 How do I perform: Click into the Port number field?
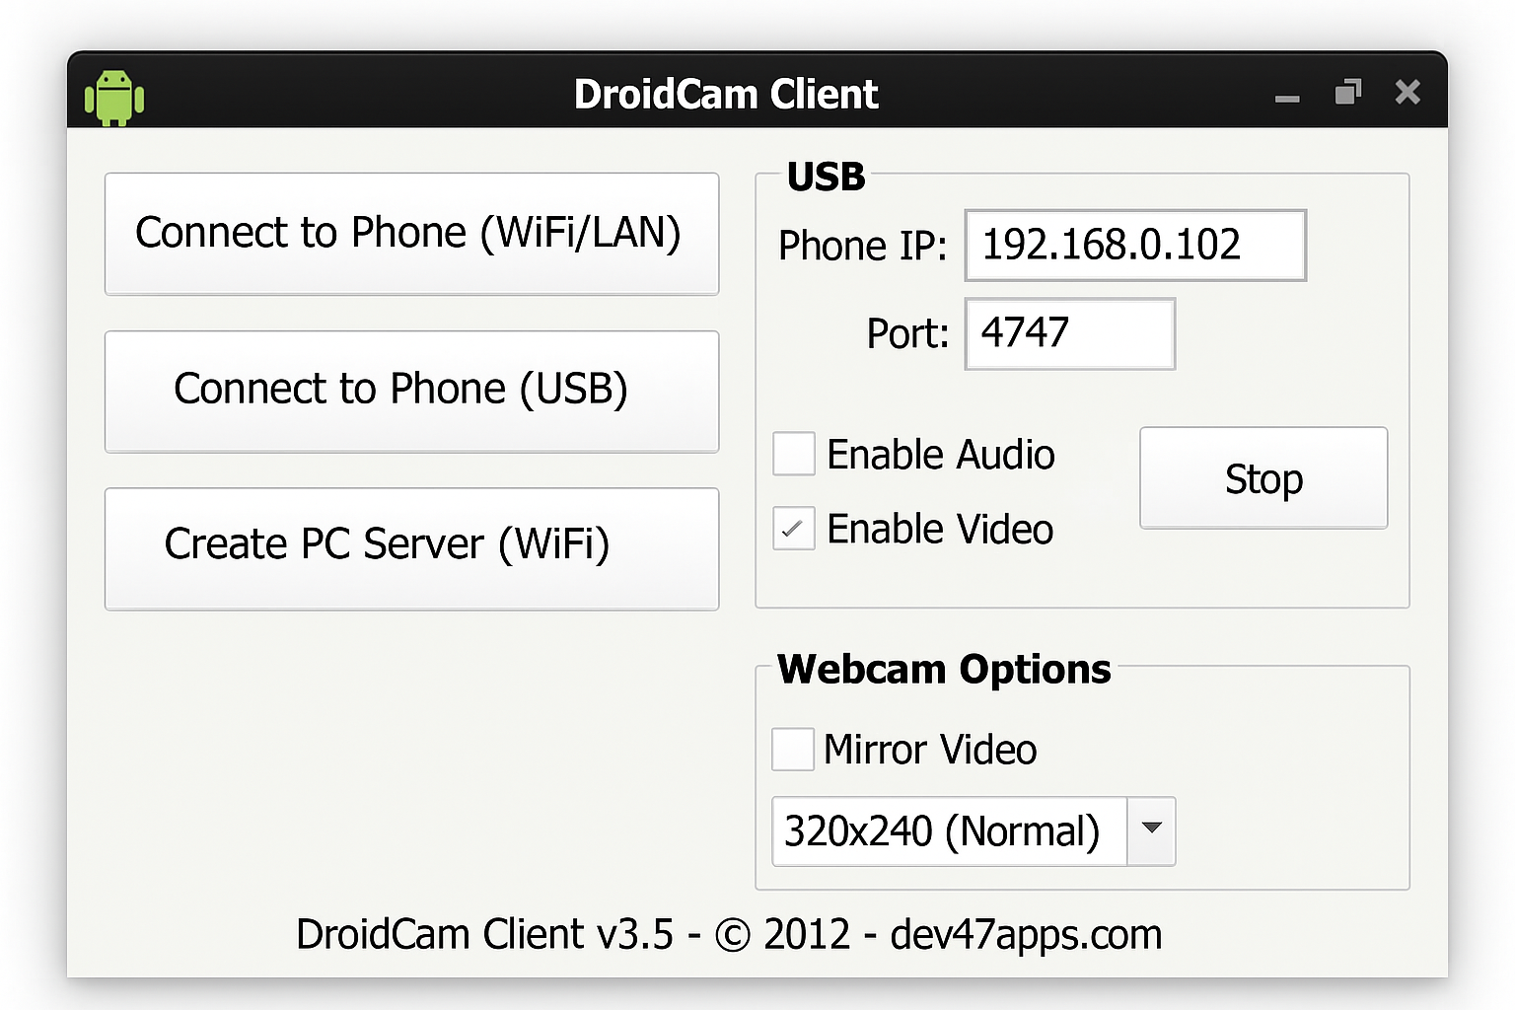[1069, 333]
